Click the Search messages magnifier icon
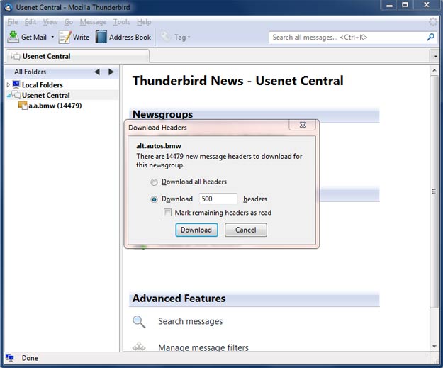This screenshot has width=443, height=368. [x=139, y=322]
